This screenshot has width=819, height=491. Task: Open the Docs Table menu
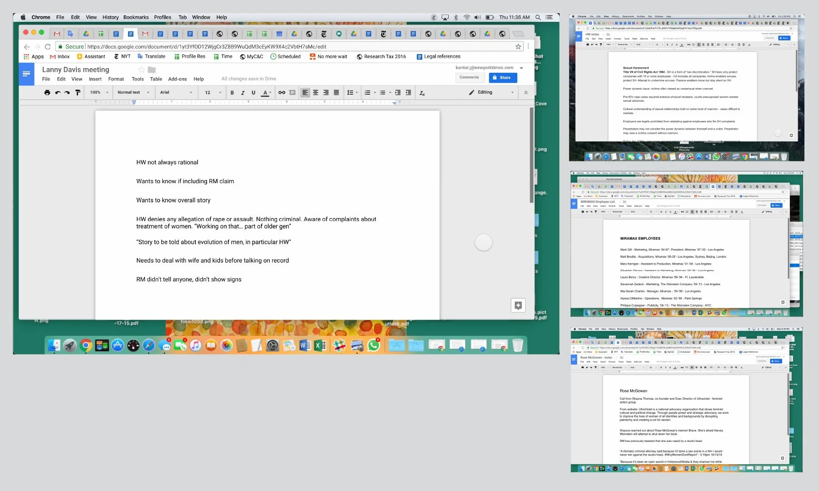156,79
